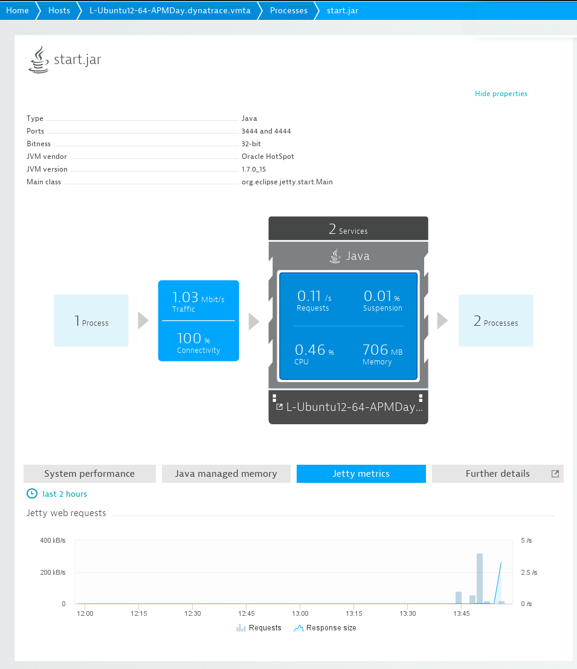Open the System performance tab
Viewport: 577px width, 669px height.
tap(89, 474)
